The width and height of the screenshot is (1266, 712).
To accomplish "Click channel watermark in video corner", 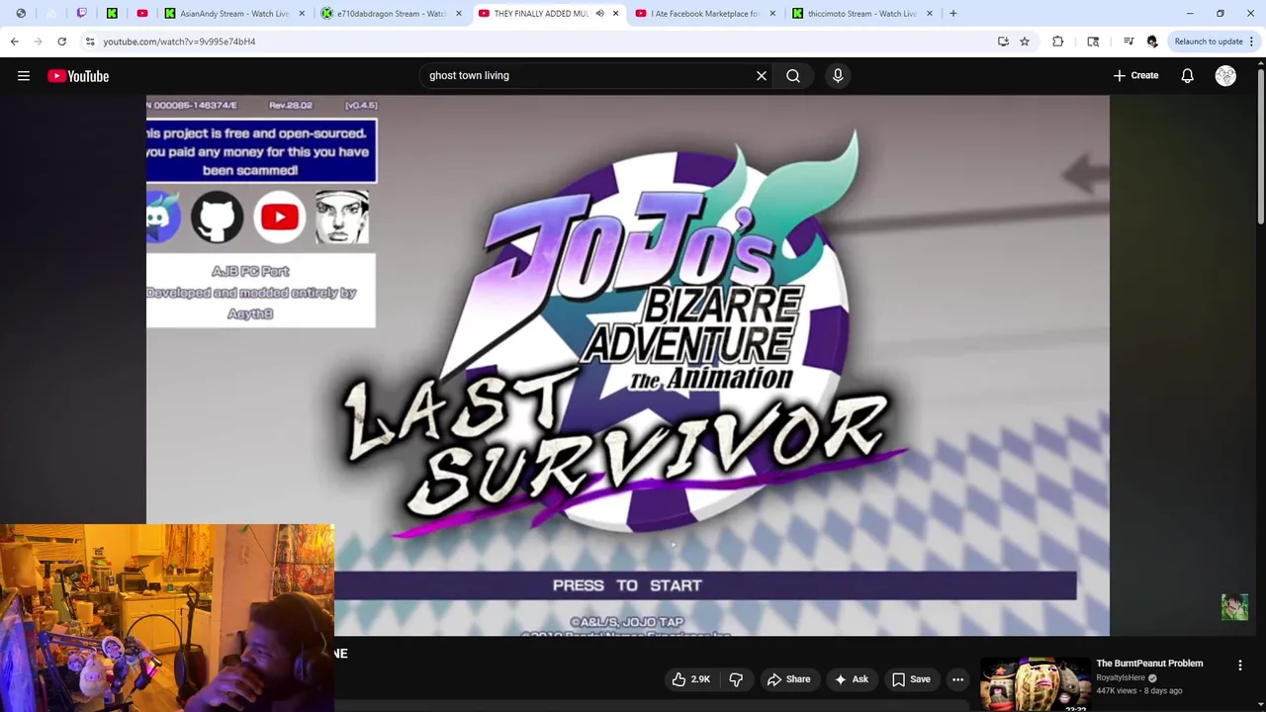I will pyautogui.click(x=1234, y=607).
